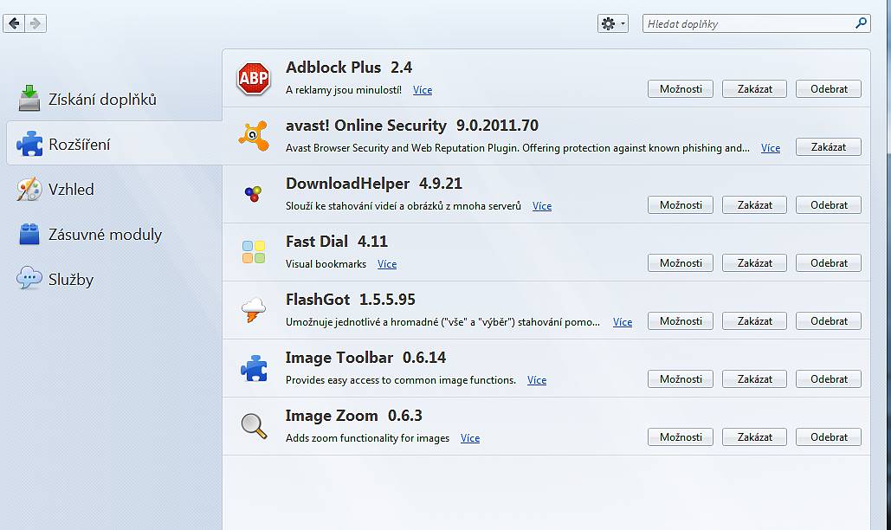Follow the 'Více' link for Fast Dial
Screen dimensions: 891x530
click(387, 263)
